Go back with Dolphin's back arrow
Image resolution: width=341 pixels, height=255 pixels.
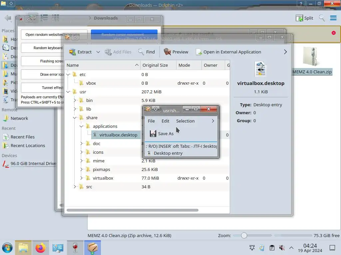point(8,18)
